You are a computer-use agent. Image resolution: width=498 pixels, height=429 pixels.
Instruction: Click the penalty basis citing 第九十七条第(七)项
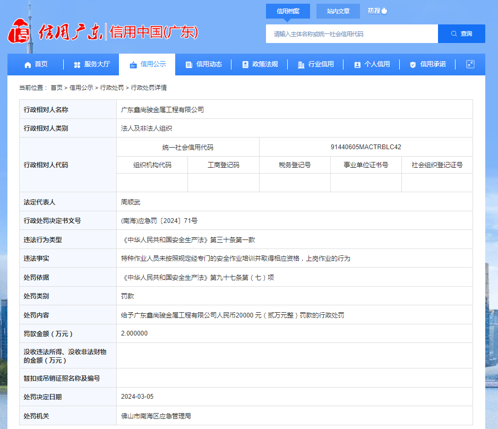(198, 278)
